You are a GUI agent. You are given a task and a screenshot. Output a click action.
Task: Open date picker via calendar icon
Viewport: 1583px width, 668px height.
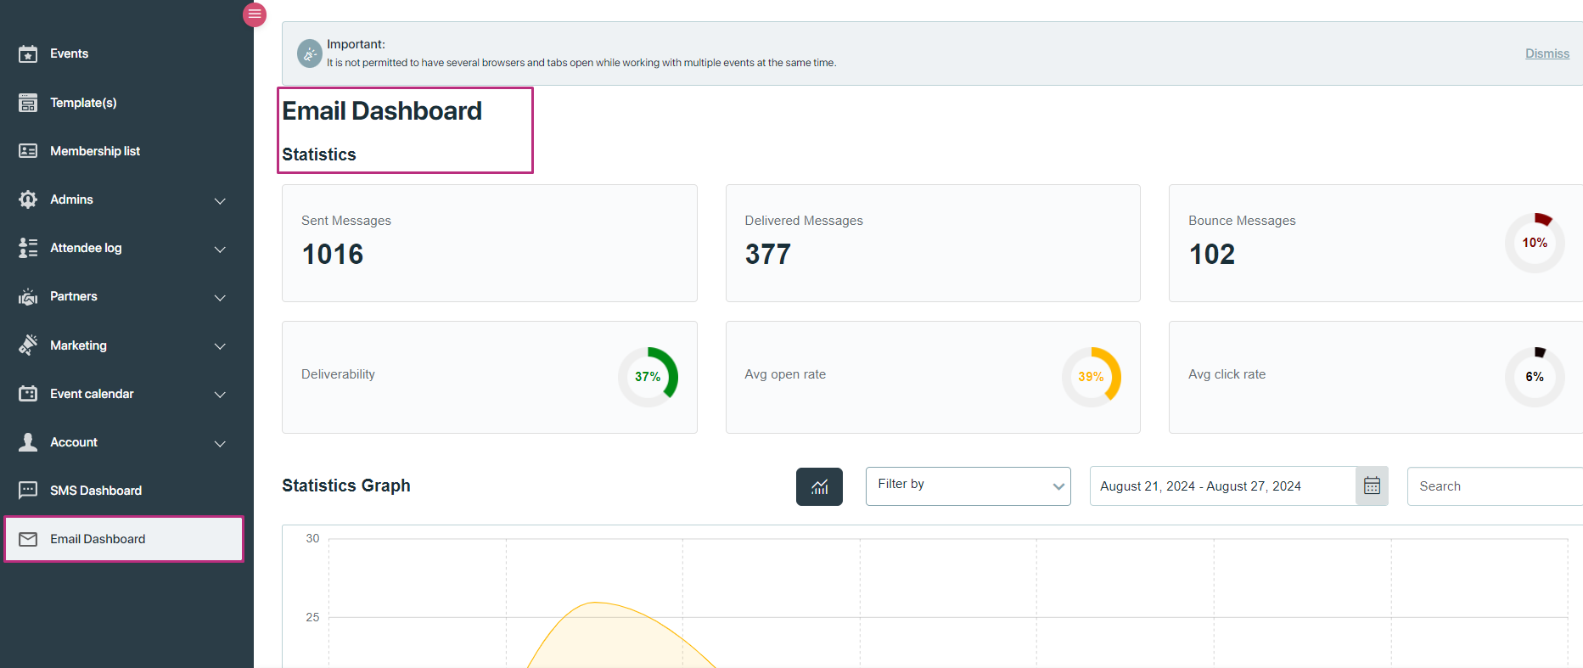click(x=1372, y=486)
